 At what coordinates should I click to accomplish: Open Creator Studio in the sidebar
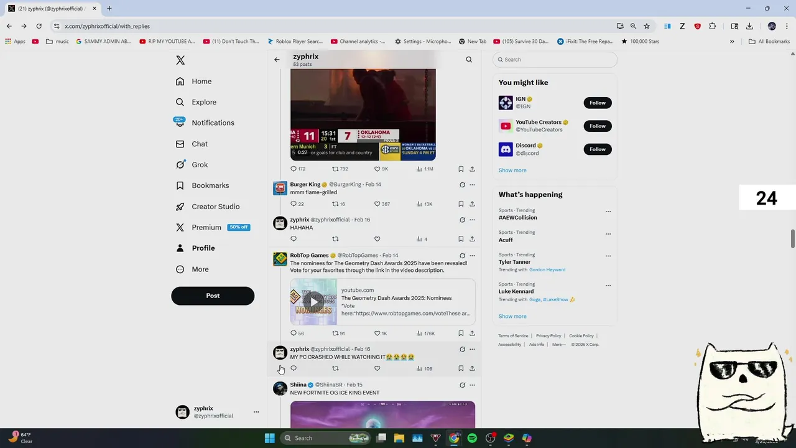pos(208,207)
